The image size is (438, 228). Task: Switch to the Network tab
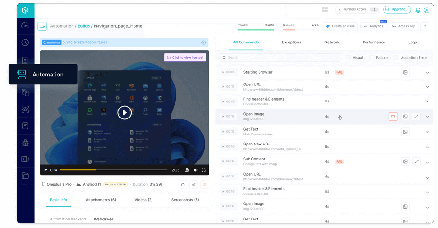tap(331, 42)
